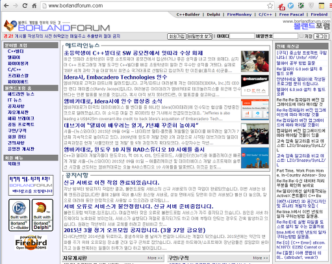Click the 아이디 (ID) input field
The image size is (332, 264).
pos(242,36)
